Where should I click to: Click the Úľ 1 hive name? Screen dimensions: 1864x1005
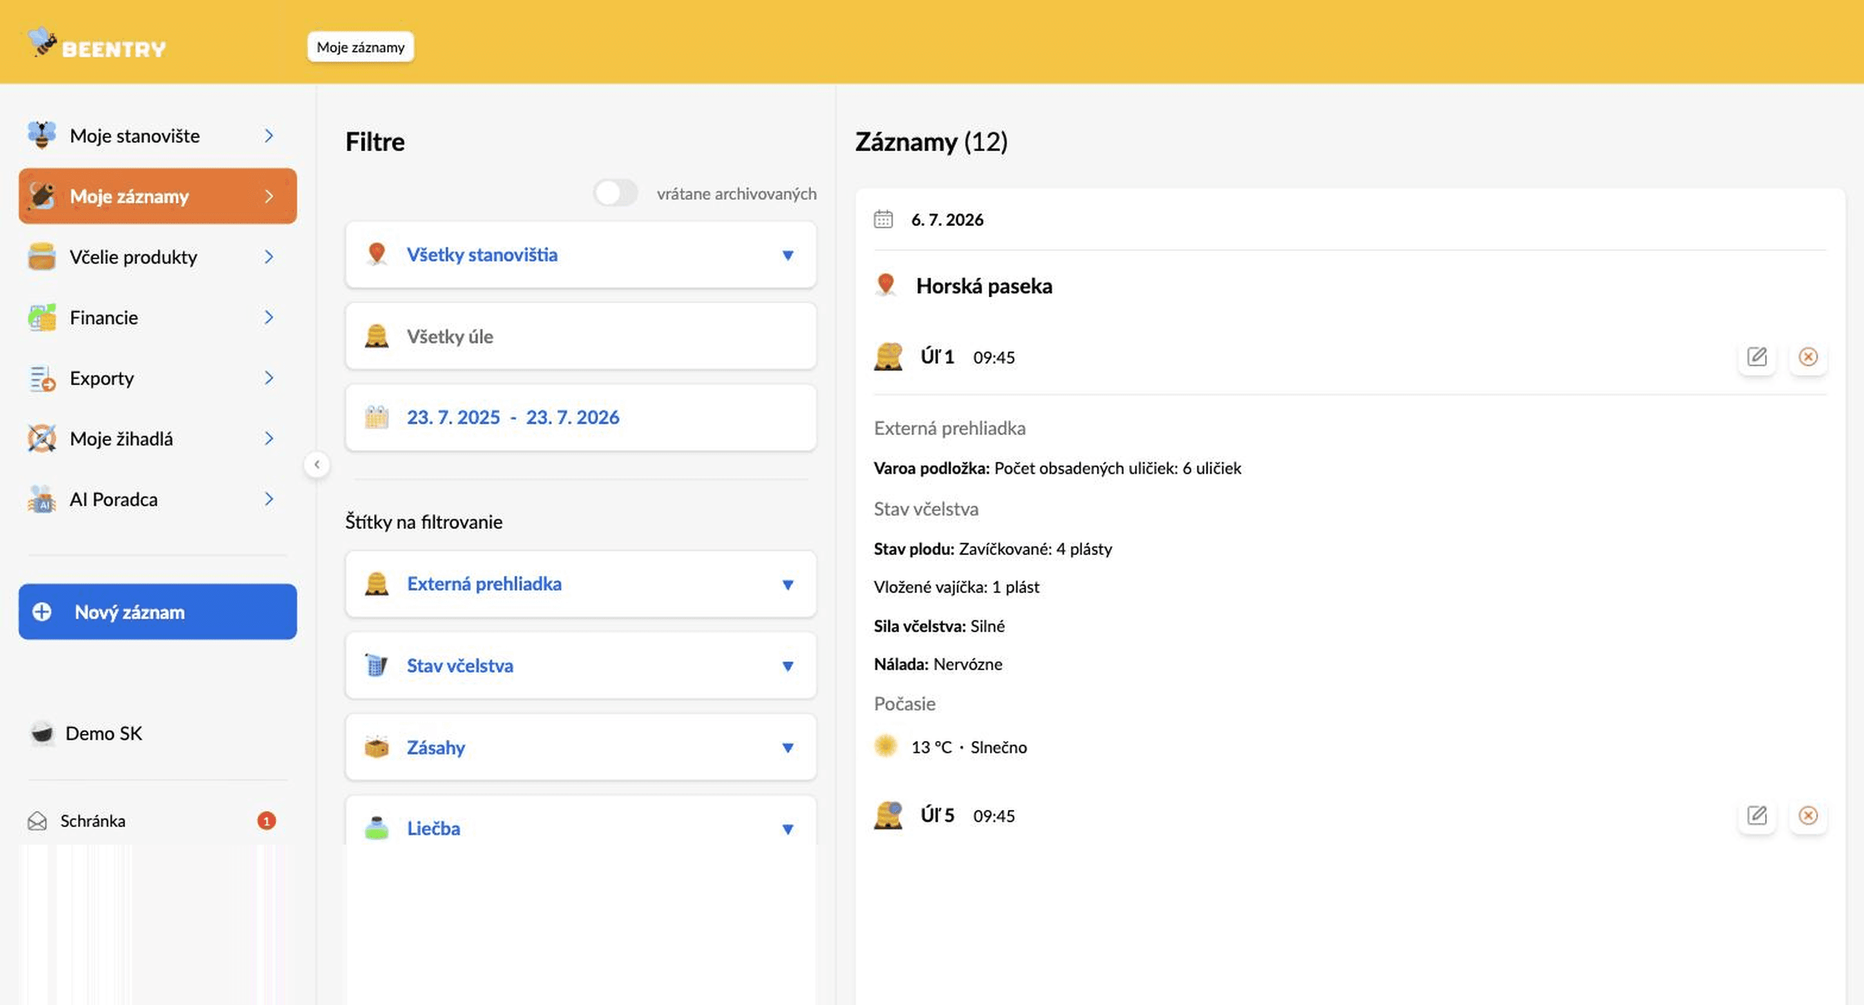coord(937,357)
